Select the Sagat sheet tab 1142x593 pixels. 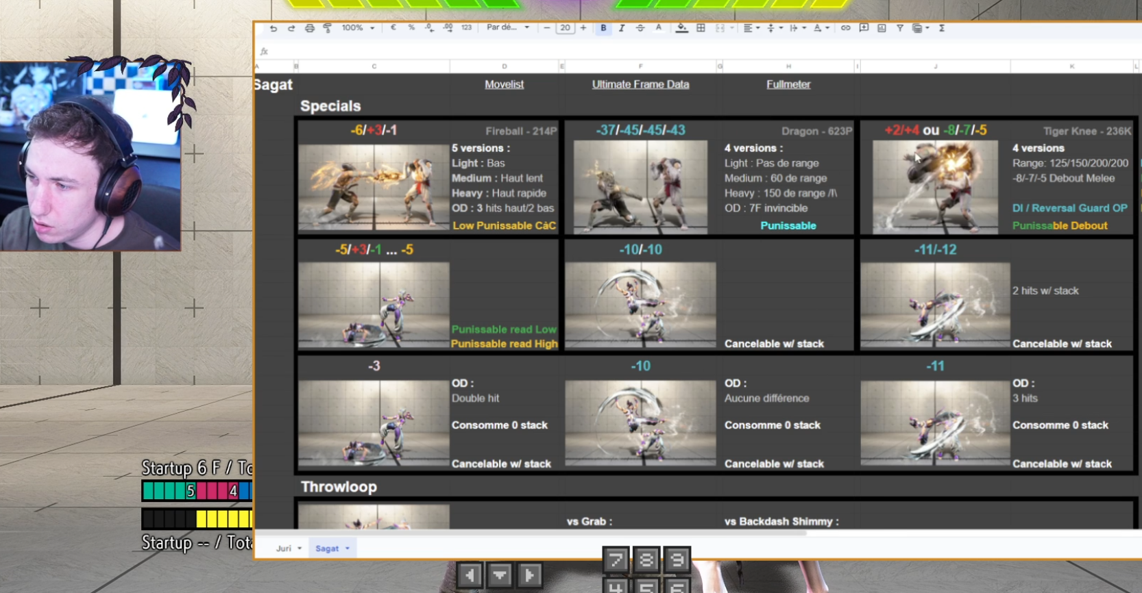[327, 548]
